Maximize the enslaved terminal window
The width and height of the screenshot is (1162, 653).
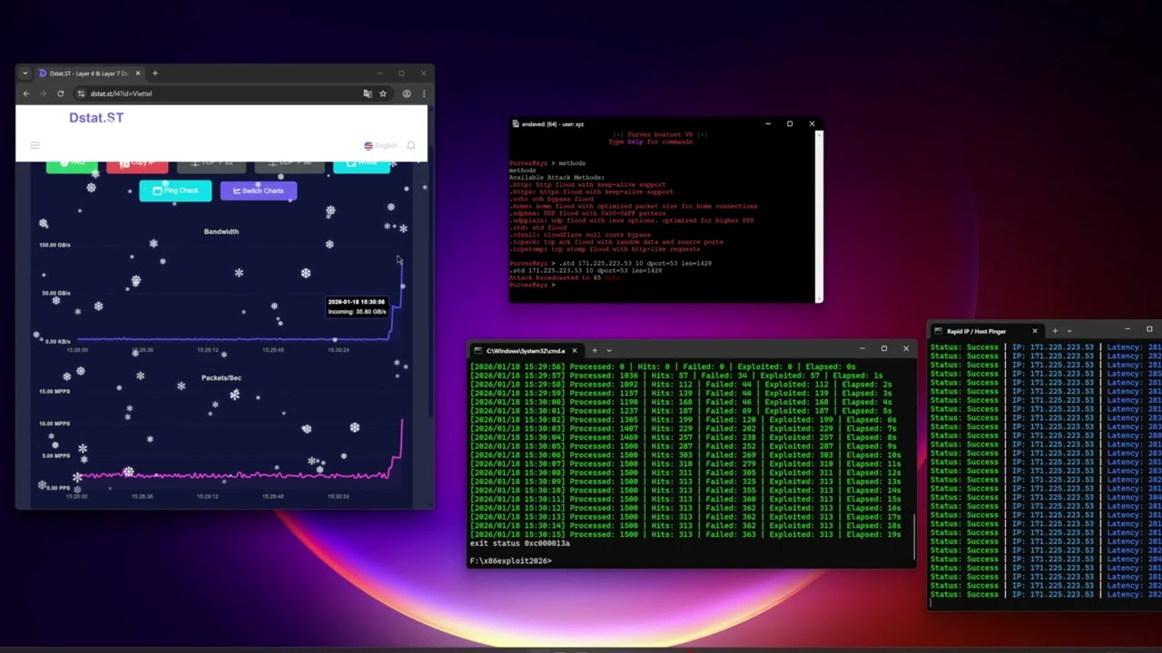(x=790, y=124)
